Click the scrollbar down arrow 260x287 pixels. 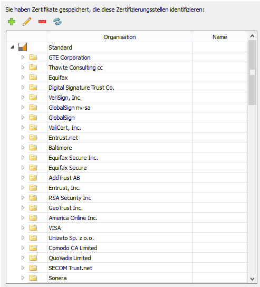252,279
